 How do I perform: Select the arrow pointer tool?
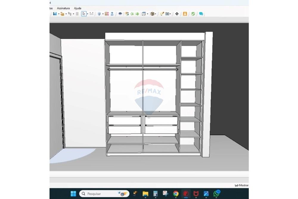pyautogui.click(x=84, y=14)
